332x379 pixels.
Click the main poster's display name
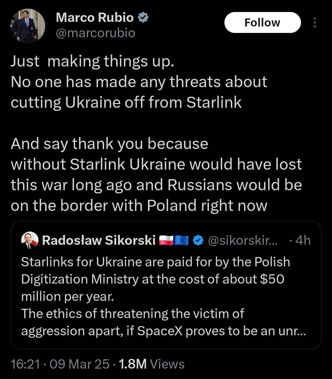pos(95,18)
